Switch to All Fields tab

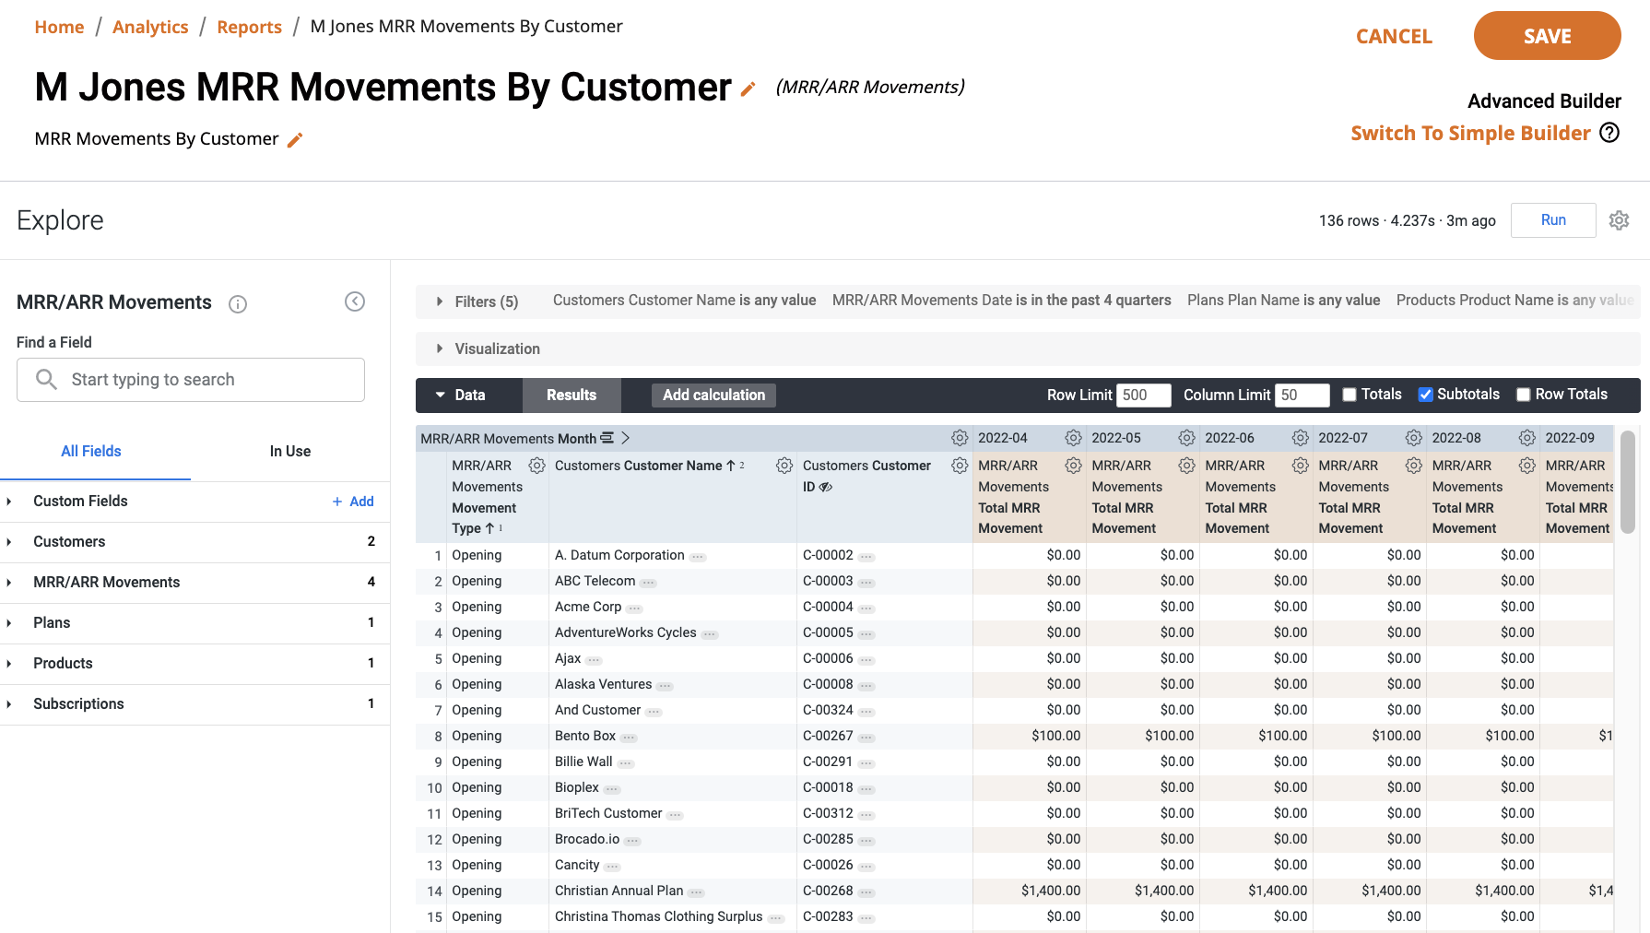tap(91, 451)
